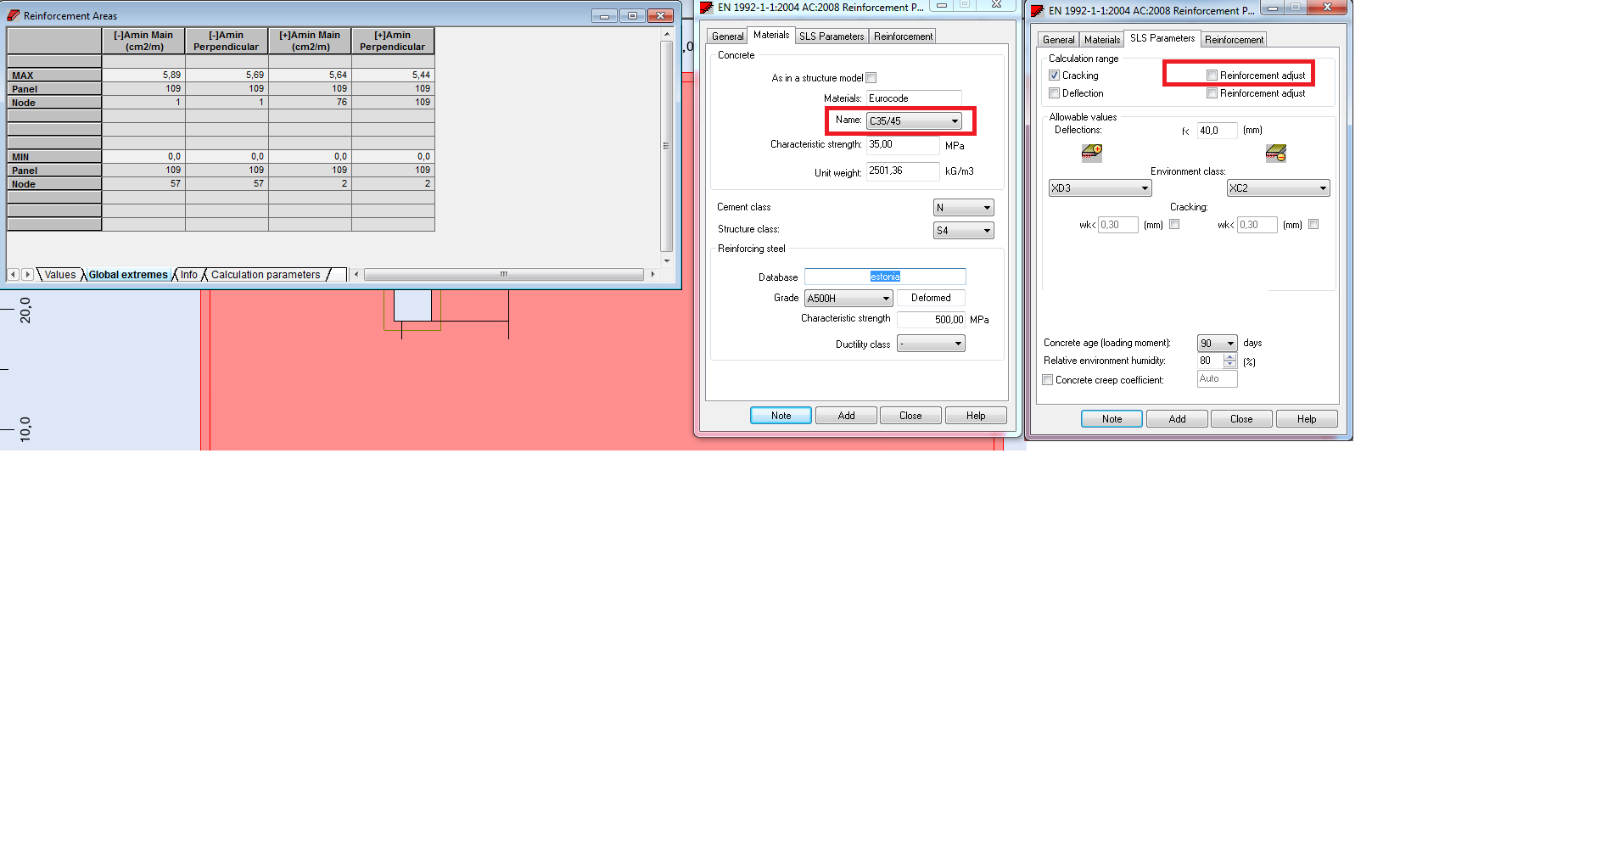Toggle the As in a structure model checkbox
This screenshot has width=1624, height=845.
pyautogui.click(x=871, y=78)
